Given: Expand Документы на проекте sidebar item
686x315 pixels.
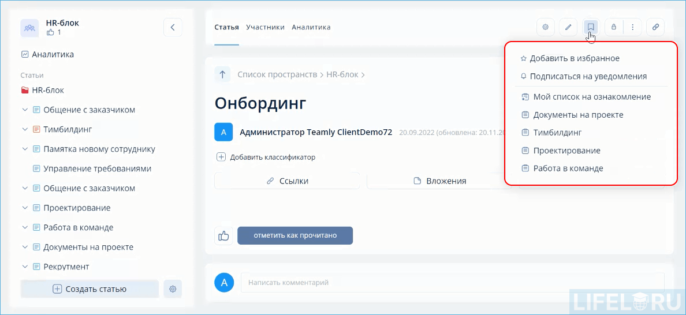Looking at the screenshot, I should tap(25, 247).
